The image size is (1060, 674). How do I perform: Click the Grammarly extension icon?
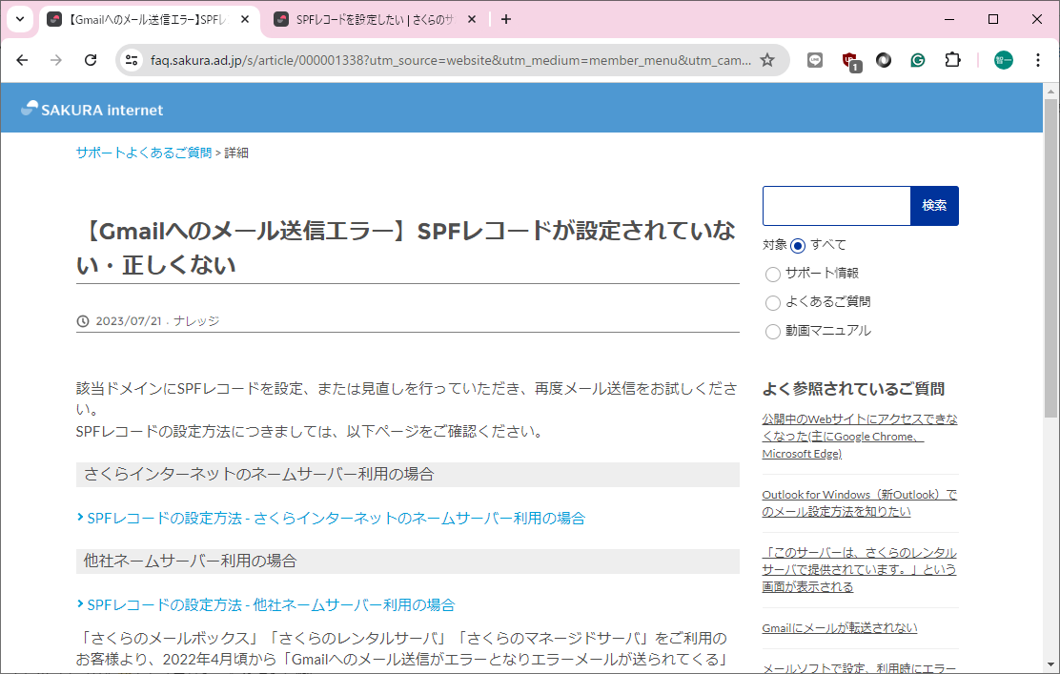click(x=918, y=60)
